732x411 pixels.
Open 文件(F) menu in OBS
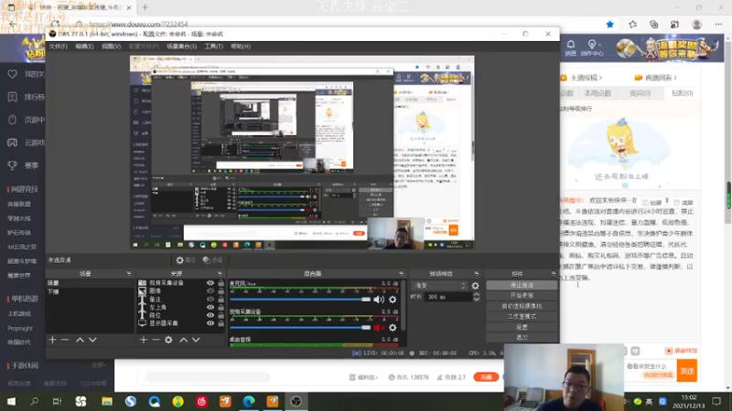59,47
